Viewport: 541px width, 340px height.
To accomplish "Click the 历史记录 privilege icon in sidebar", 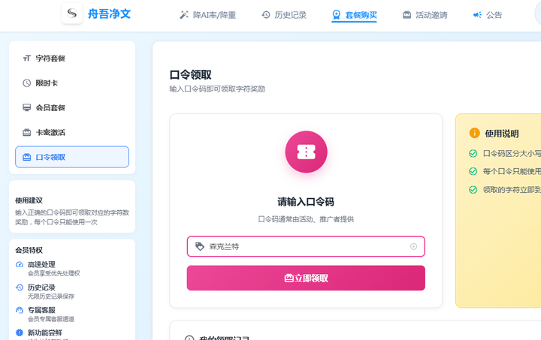I will click(20, 287).
